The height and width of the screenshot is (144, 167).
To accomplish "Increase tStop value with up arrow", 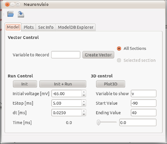I will [x=84, y=102].
